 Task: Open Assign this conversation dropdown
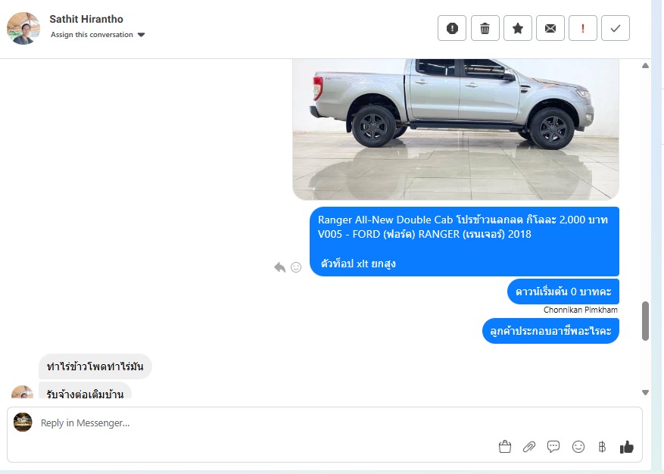point(98,35)
